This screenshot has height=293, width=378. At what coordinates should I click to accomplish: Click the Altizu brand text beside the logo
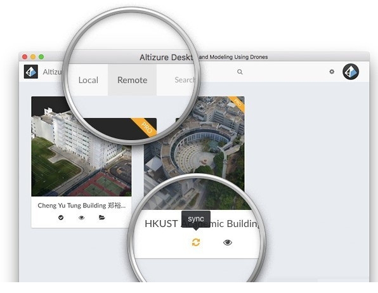52,72
